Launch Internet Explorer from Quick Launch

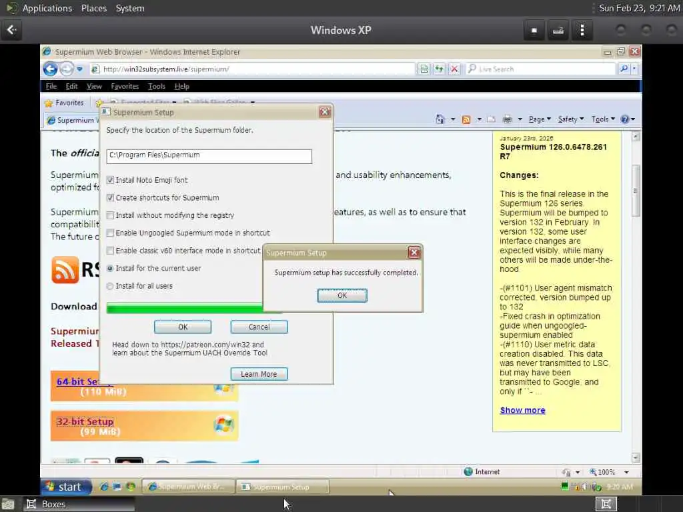(x=103, y=487)
